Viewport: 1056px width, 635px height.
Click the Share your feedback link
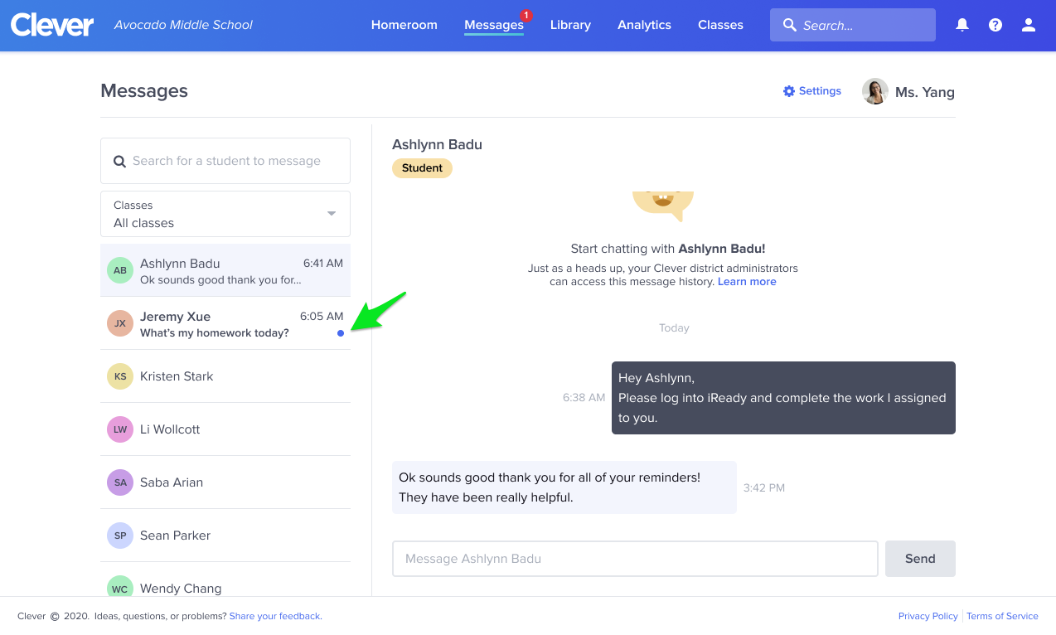274,616
